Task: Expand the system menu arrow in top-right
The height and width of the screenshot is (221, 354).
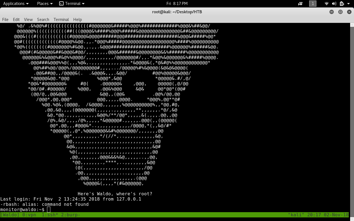Action: [348, 4]
